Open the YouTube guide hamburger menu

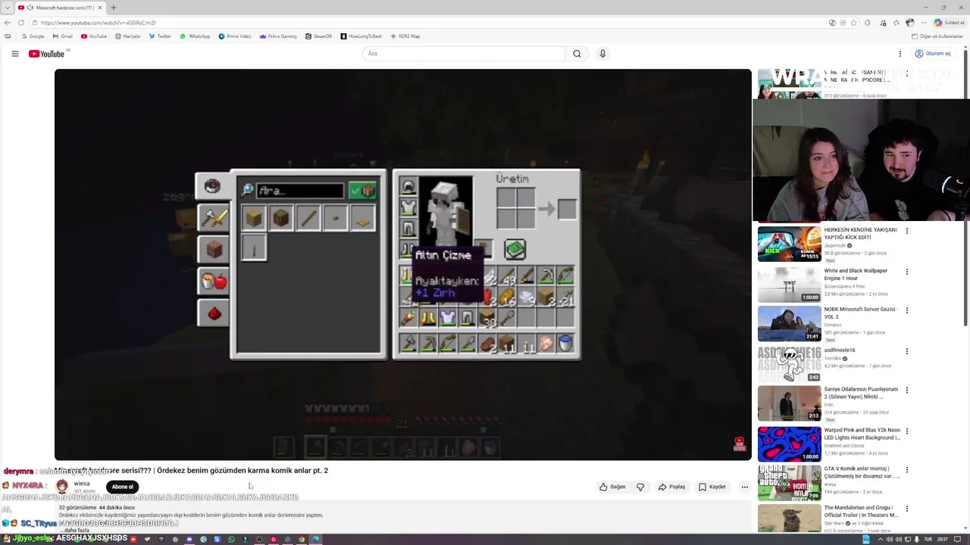pyautogui.click(x=14, y=54)
